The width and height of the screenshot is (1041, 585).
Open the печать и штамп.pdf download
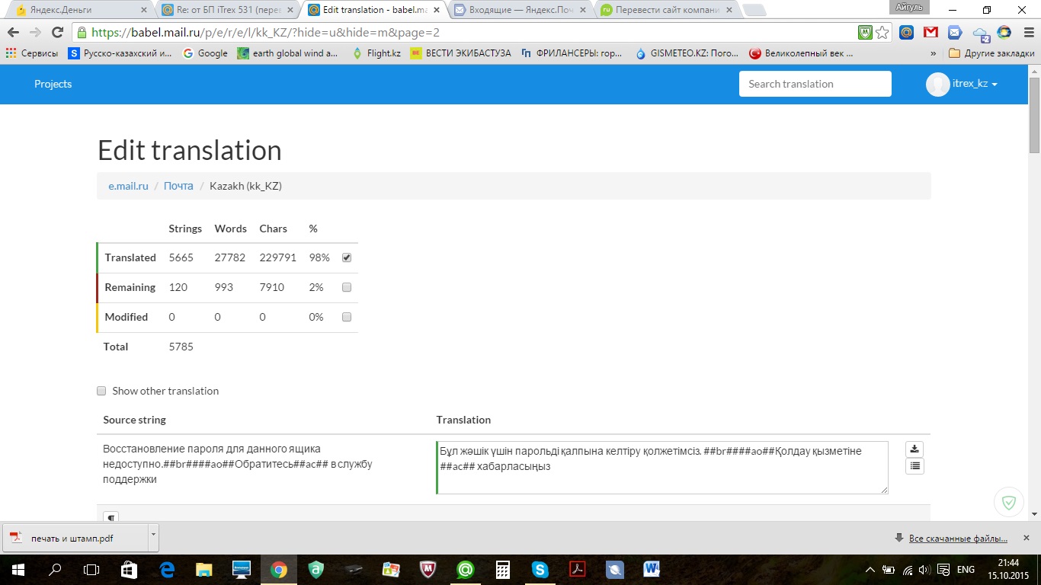[75, 538]
